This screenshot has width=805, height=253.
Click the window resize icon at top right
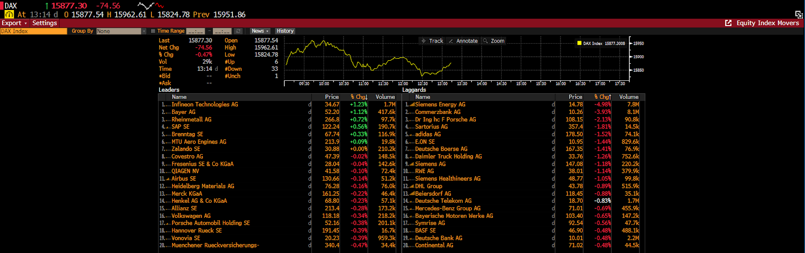pyautogui.click(x=799, y=15)
